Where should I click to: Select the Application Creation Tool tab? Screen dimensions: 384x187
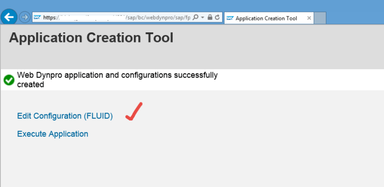point(269,18)
